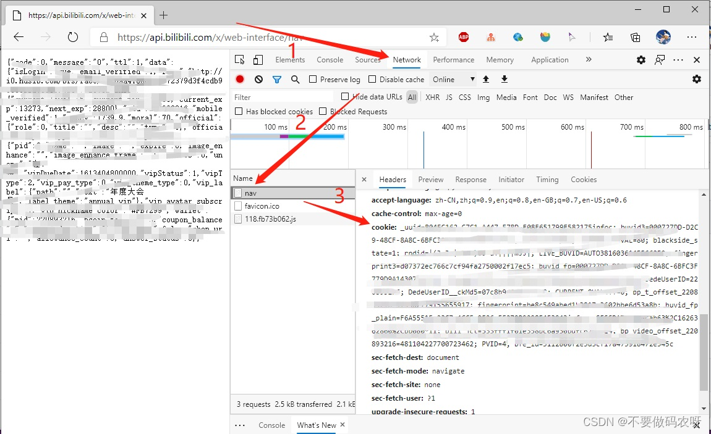
Task: Toggle the Hide data URLs checkbox
Action: [x=344, y=97]
